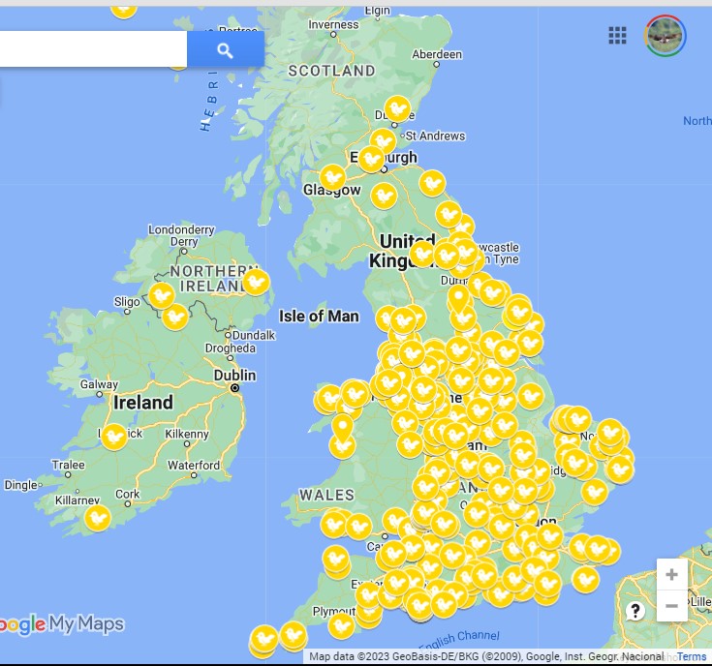Click the Google My Maps logo
Image resolution: width=712 pixels, height=666 pixels.
point(62,624)
